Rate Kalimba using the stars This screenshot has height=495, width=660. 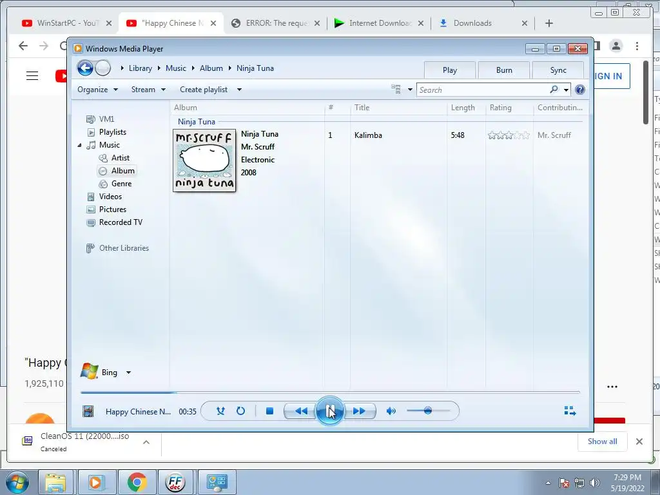(x=509, y=135)
